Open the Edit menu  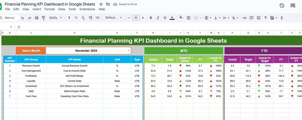16,9
